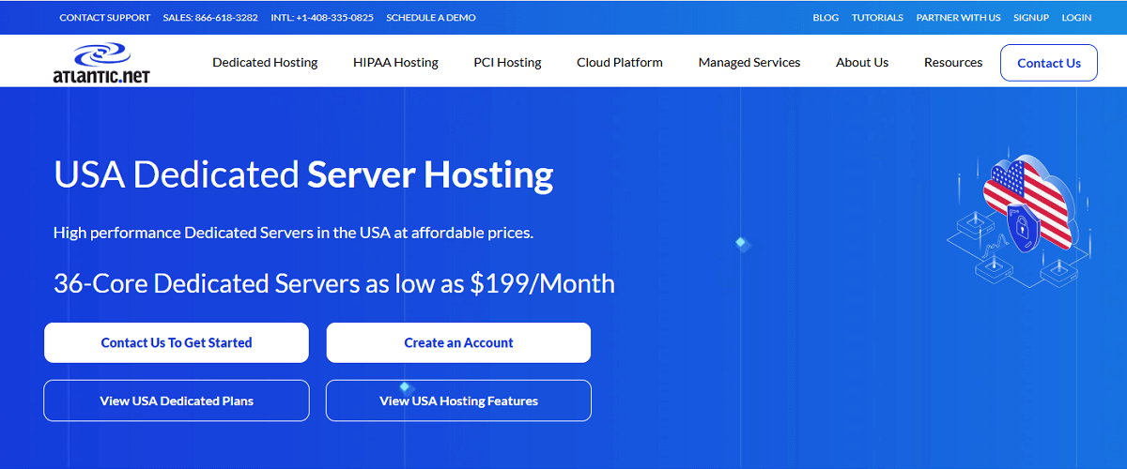Open the Managed Services menu

point(749,63)
